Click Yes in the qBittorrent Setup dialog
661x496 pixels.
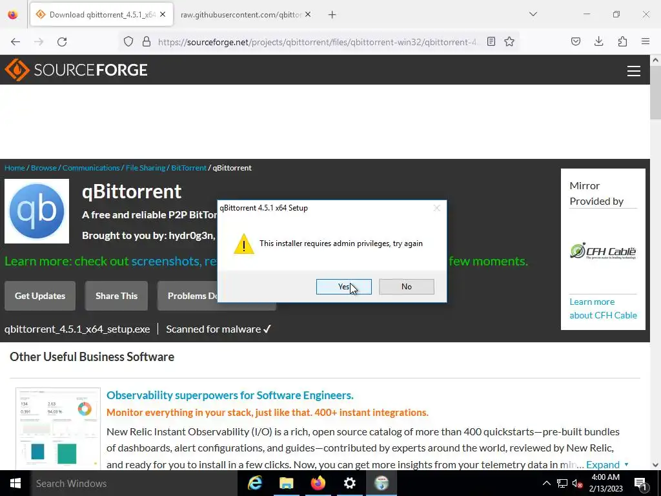coord(343,287)
